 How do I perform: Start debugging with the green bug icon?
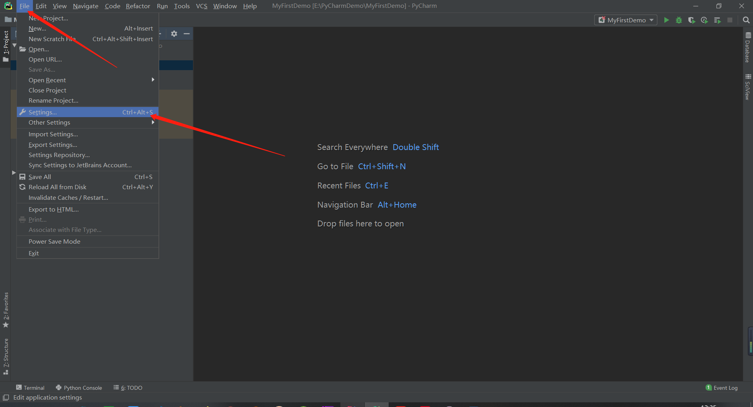tap(679, 20)
